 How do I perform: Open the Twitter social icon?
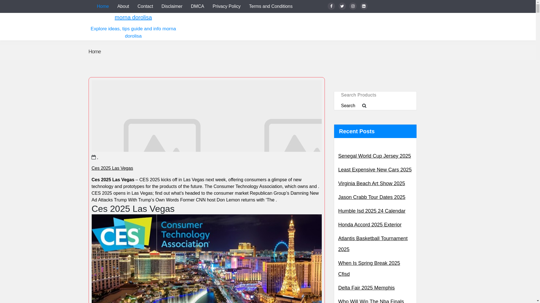[x=342, y=6]
